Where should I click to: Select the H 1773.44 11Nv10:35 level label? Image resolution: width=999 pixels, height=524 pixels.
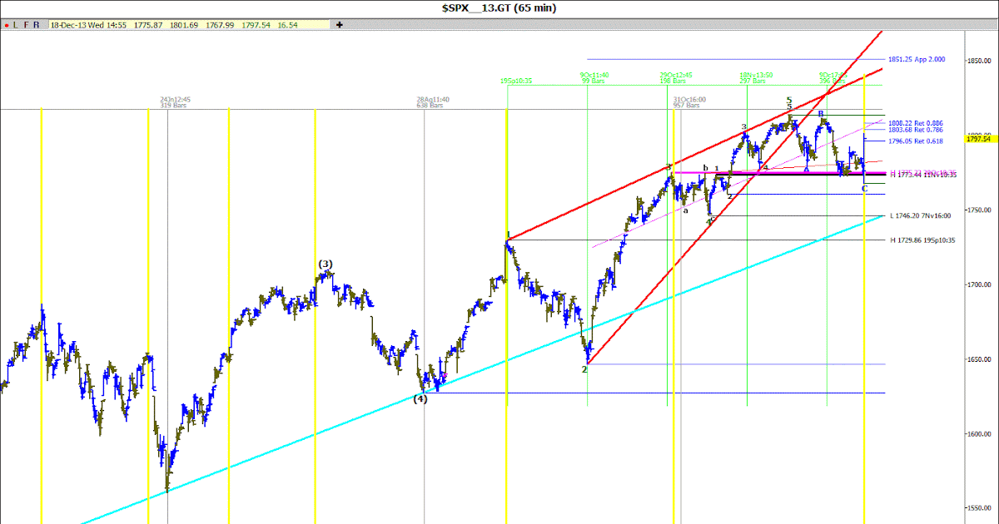click(x=923, y=175)
